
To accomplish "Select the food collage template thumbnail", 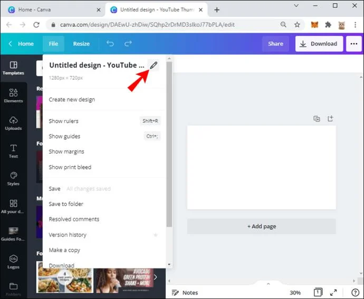I will click(65, 281).
